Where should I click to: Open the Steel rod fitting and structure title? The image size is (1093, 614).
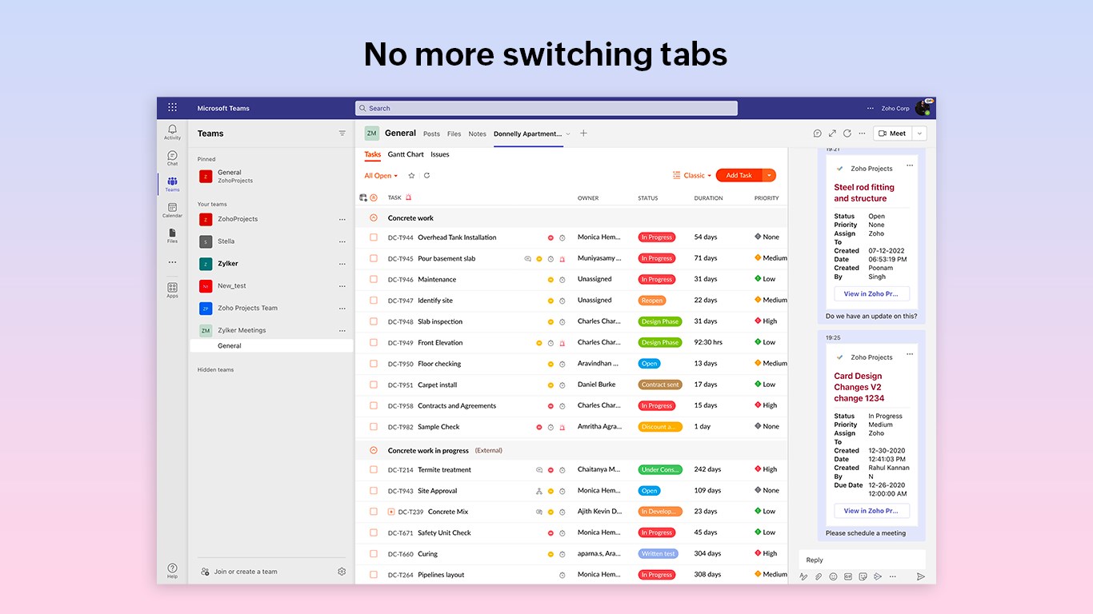(x=864, y=193)
